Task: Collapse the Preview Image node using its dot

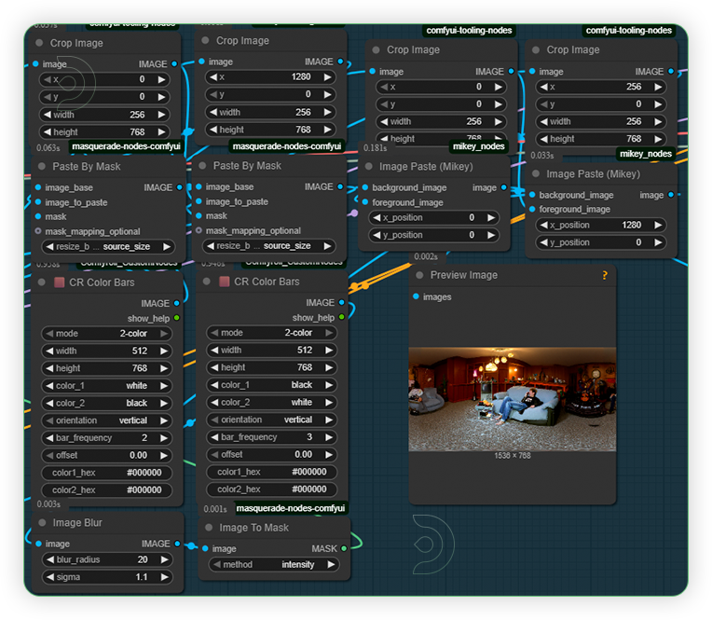Action: click(420, 276)
